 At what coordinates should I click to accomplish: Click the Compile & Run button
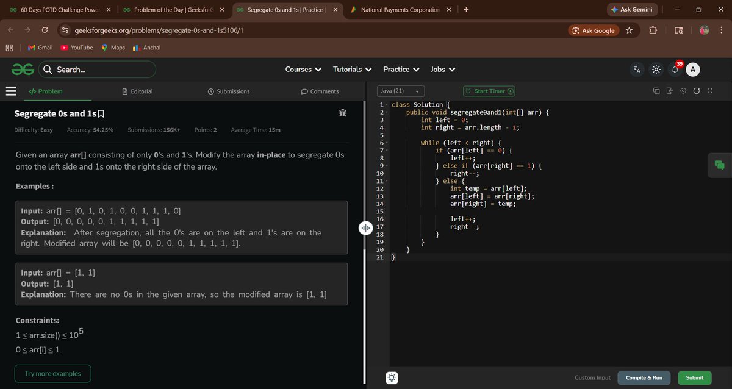pos(644,378)
